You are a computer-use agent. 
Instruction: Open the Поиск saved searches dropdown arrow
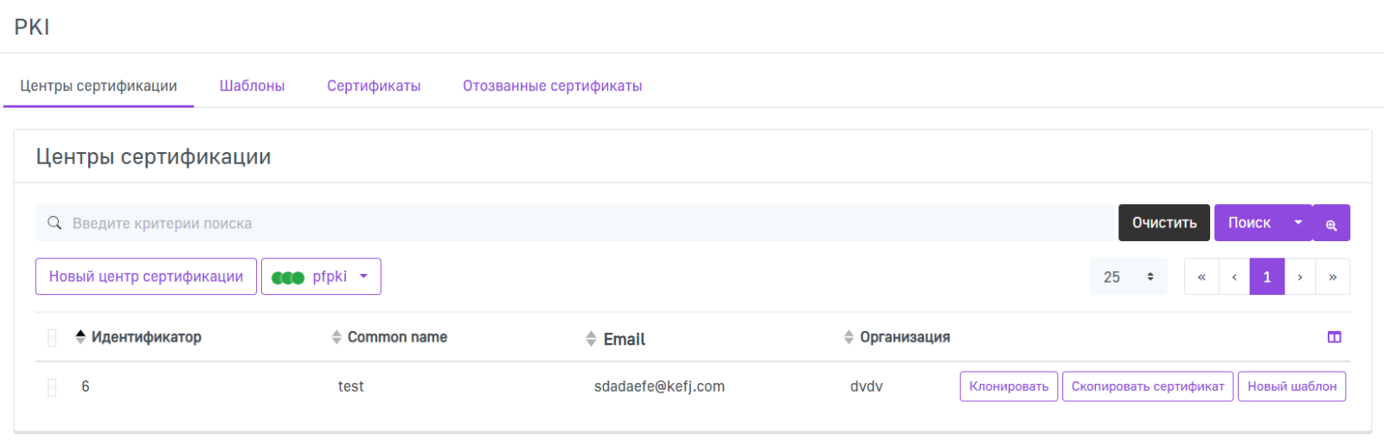point(1297,223)
